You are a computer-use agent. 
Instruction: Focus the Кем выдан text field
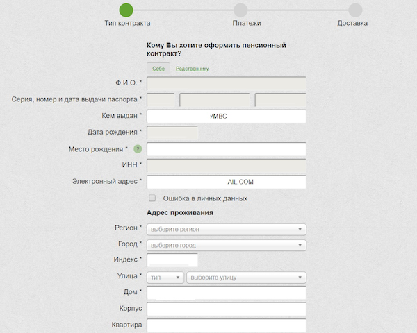click(227, 117)
